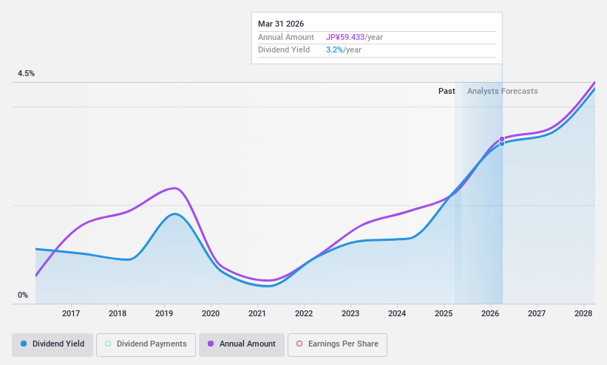The width and height of the screenshot is (607, 365).
Task: Select the 2020 x-axis label
Action: (211, 313)
